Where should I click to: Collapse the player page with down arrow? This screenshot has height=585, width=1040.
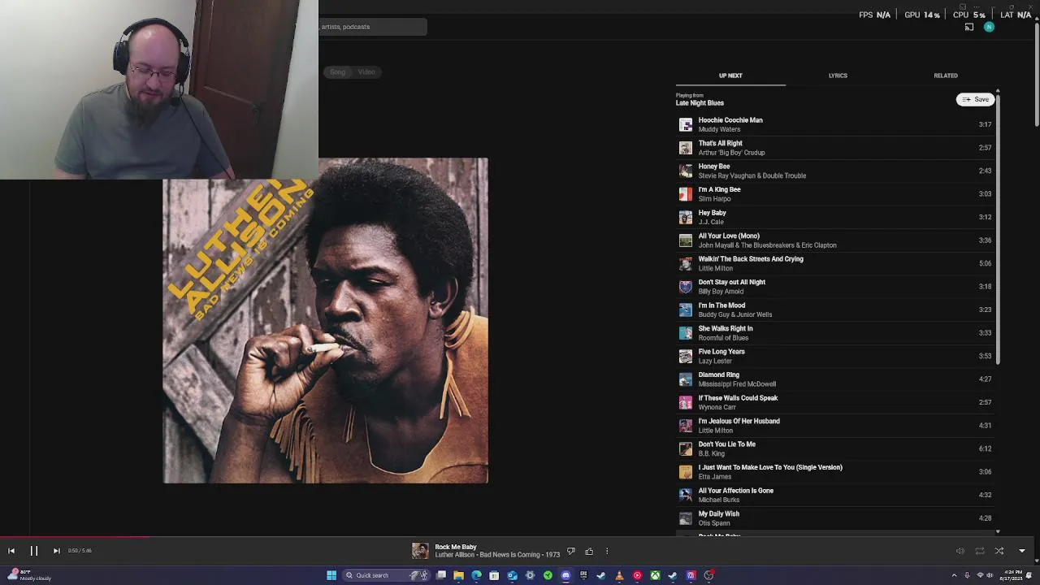[x=1022, y=551]
